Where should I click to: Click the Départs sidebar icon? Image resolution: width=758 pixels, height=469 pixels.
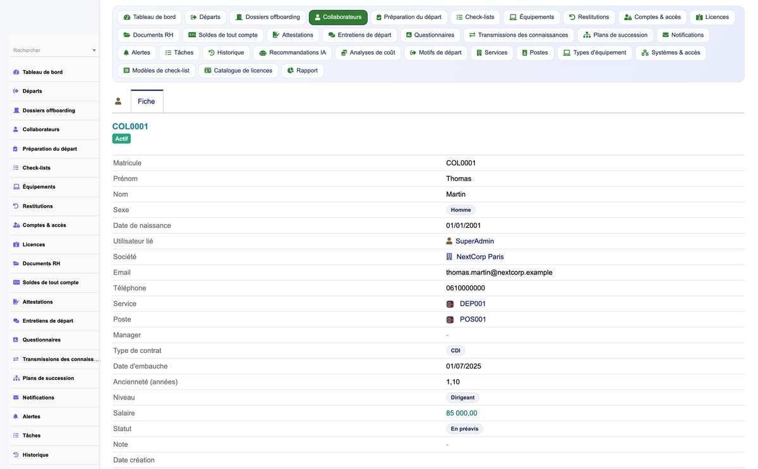point(16,91)
